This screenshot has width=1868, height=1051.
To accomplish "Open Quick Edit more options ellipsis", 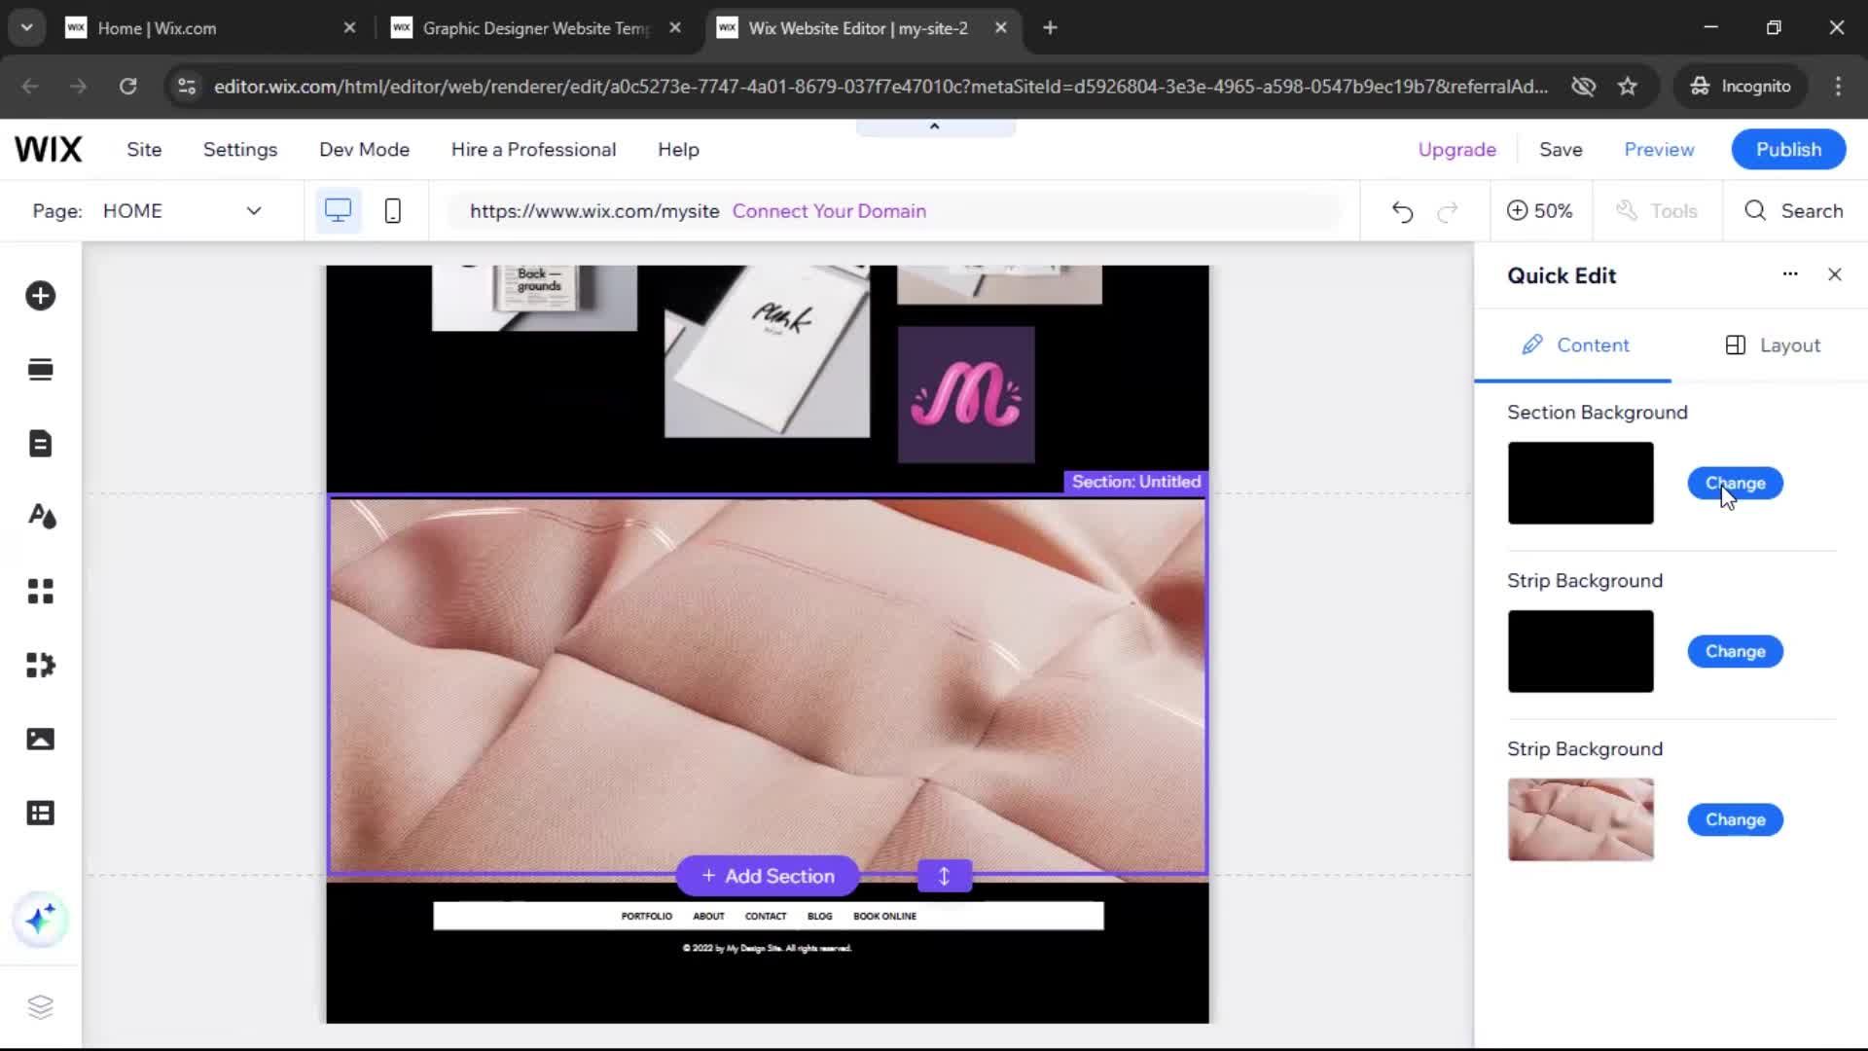I will 1790,274.
